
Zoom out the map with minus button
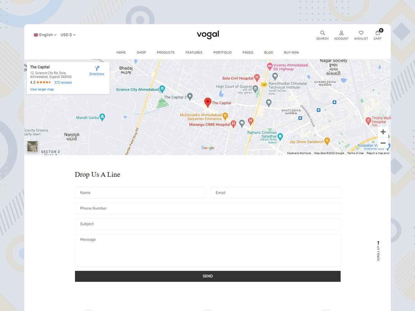[x=383, y=143]
